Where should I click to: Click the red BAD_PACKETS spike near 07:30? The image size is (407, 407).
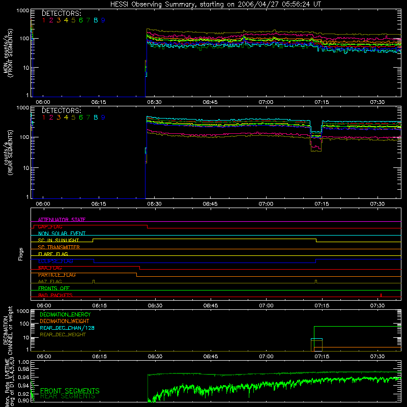(381, 295)
